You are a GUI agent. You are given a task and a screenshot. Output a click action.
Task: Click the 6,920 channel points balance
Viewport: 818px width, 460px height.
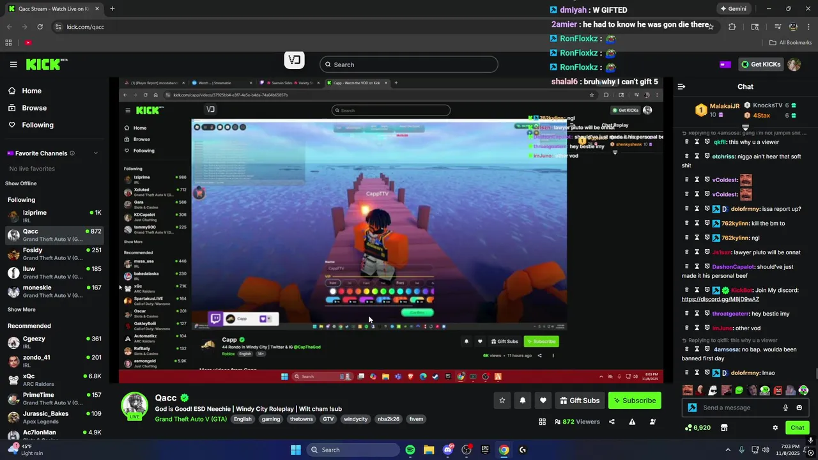697,427
